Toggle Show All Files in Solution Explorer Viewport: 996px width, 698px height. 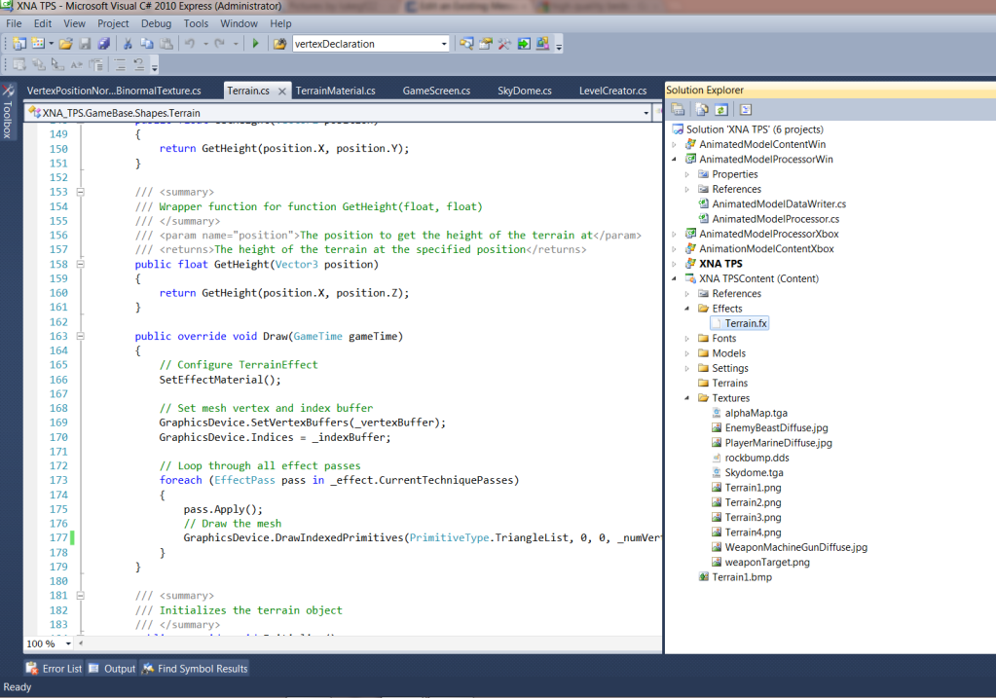tap(702, 109)
